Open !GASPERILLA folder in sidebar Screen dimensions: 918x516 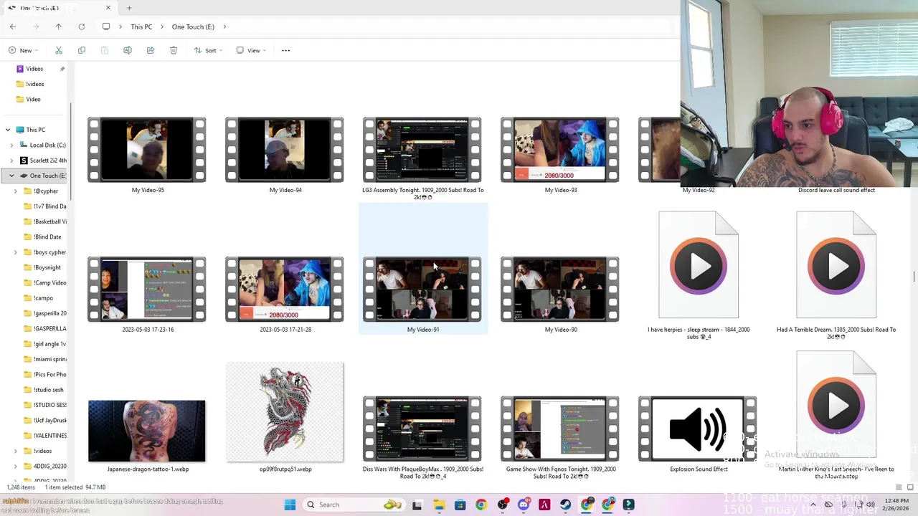coord(49,328)
